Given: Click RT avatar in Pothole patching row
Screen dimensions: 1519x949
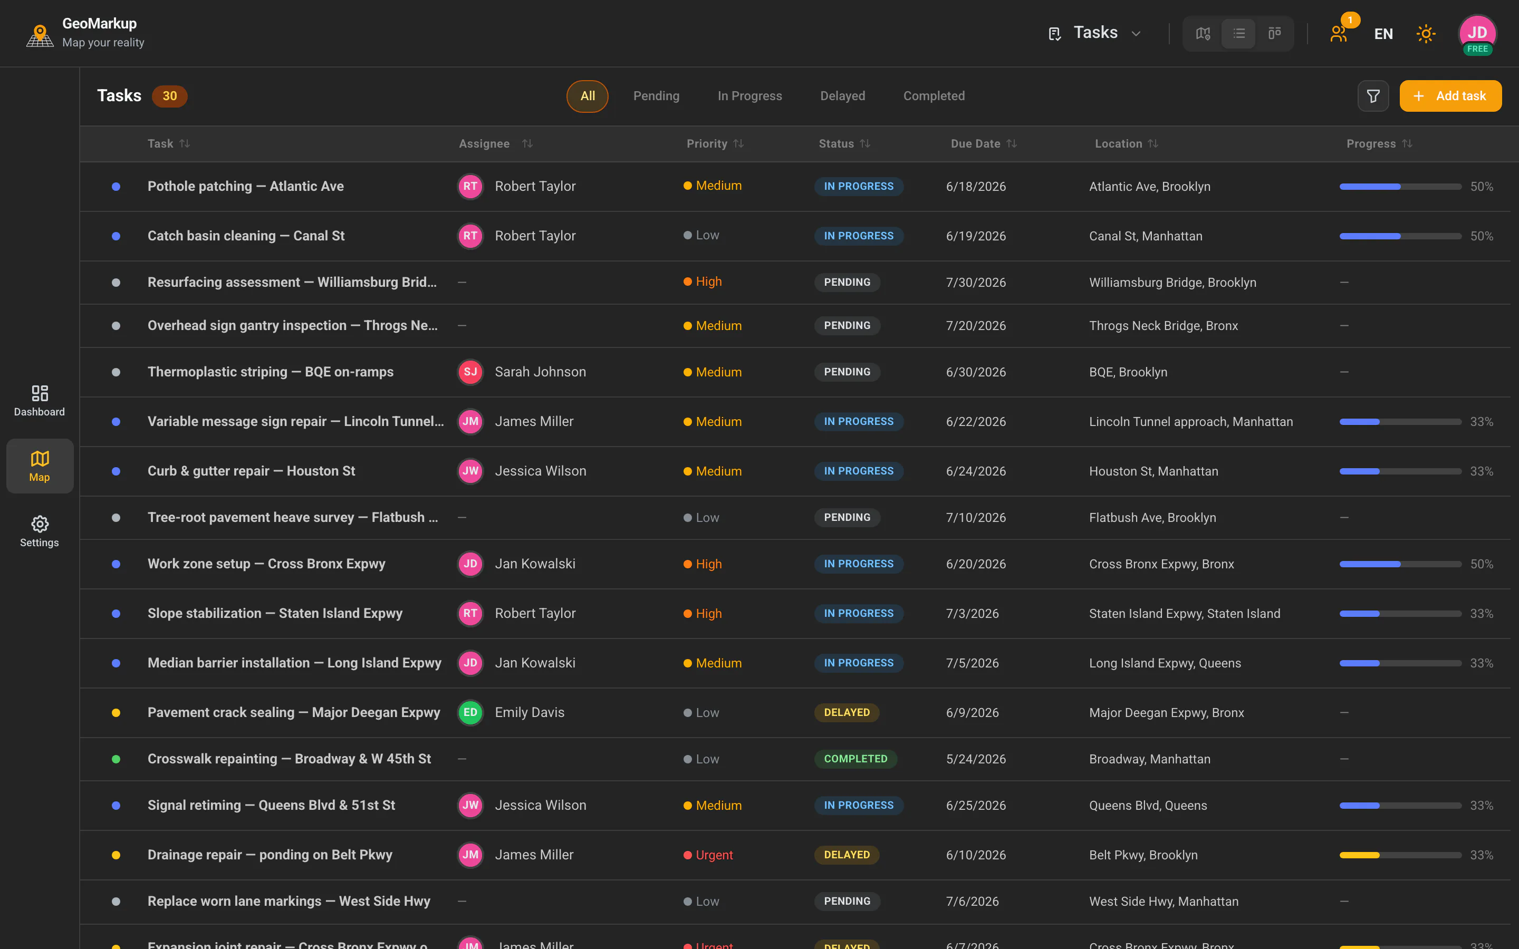Looking at the screenshot, I should 470,187.
